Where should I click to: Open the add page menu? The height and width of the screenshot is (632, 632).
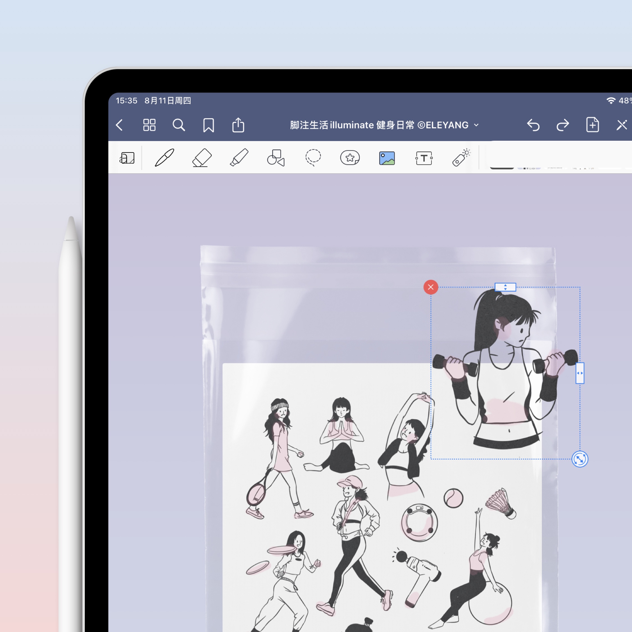pos(592,125)
